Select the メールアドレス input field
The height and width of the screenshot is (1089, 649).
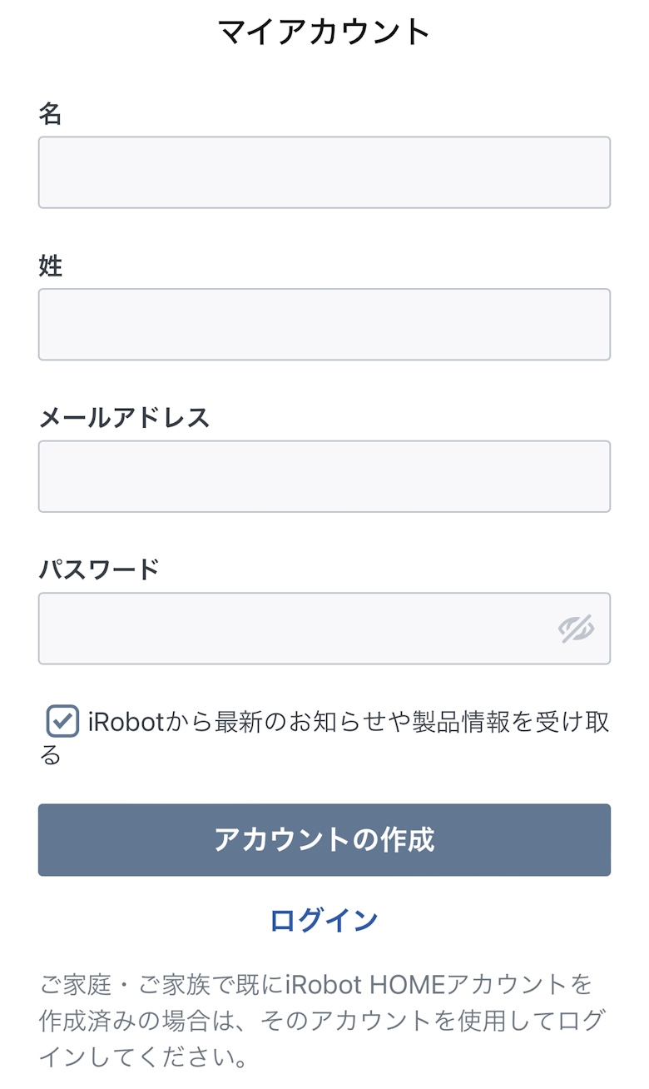point(324,476)
